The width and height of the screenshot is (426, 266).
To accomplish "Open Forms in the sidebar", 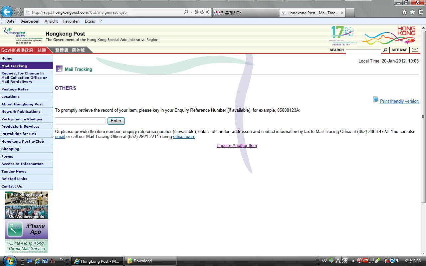I will [27, 156].
